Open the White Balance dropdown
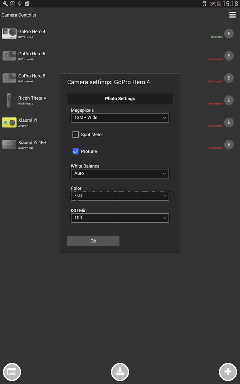Image resolution: width=240 pixels, height=384 pixels. coord(120,174)
